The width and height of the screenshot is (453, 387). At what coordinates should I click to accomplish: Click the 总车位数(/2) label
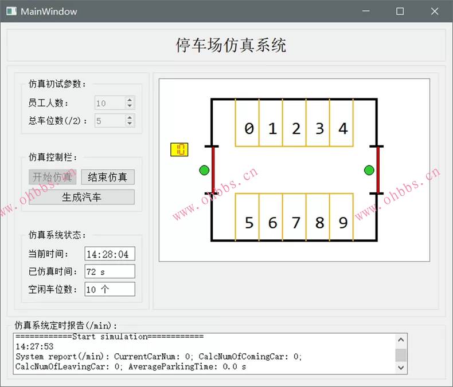[x=57, y=121]
